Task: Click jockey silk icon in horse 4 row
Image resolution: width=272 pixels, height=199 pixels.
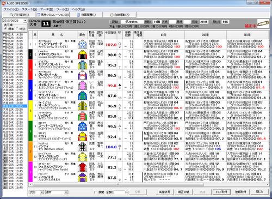Action: 82,75
